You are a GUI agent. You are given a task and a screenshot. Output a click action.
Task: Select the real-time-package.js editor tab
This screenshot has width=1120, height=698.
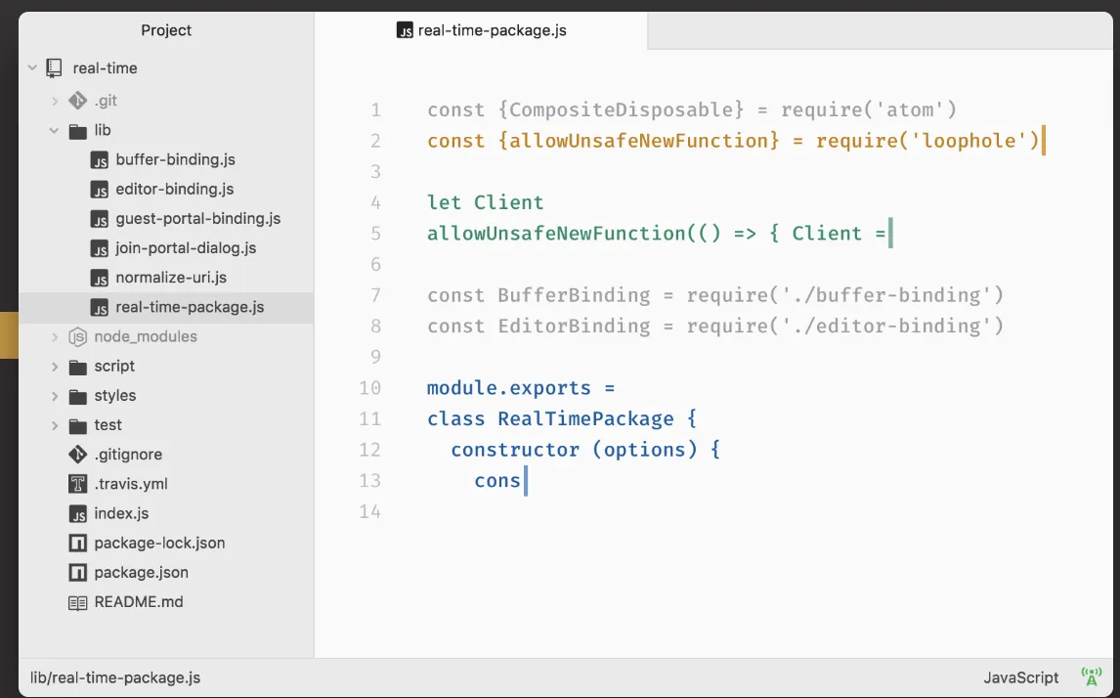[482, 30]
